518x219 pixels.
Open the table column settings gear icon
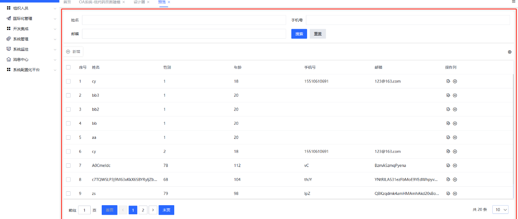(510, 52)
